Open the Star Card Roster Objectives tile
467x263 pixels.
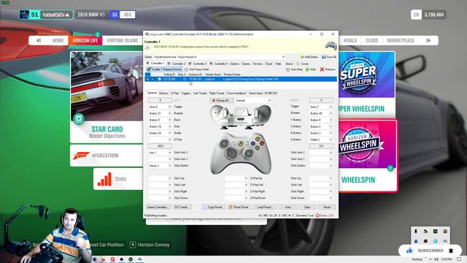click(x=107, y=97)
